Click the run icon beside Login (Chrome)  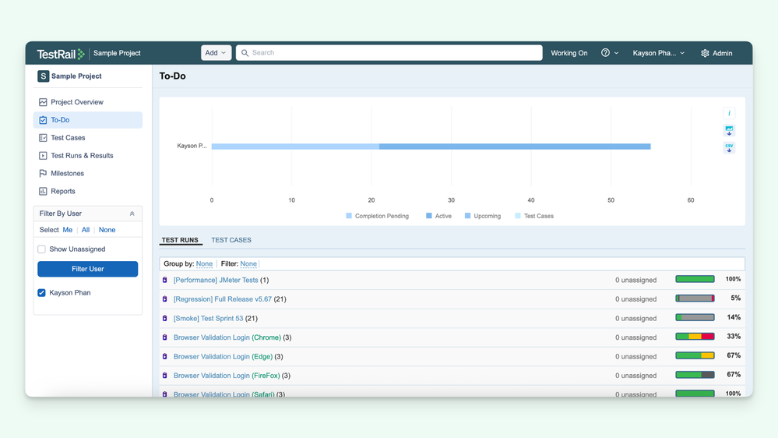point(165,337)
